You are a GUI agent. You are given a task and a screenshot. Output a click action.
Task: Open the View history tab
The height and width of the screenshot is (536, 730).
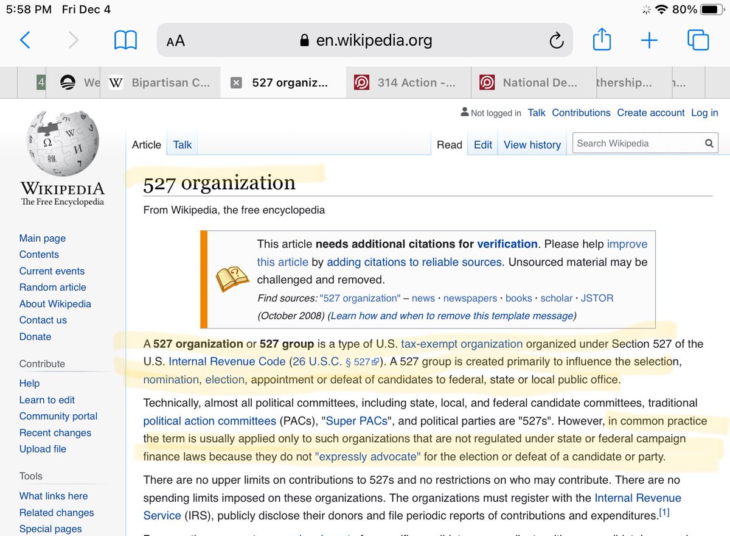click(x=532, y=144)
